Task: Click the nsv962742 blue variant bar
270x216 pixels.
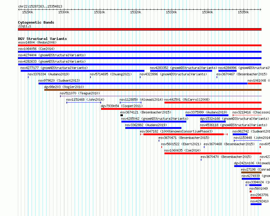Action: tap(240, 134)
